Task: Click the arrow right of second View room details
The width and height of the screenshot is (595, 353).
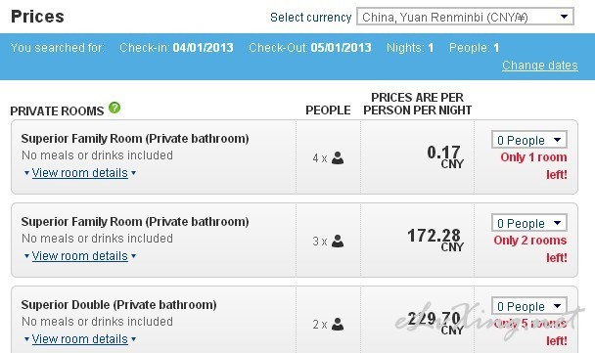Action: [133, 256]
